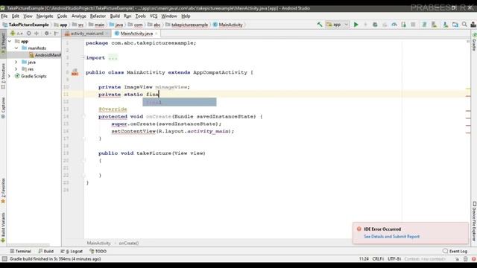Click the Project panel settings gear icon
The height and width of the screenshot is (268, 477).
(47, 33)
